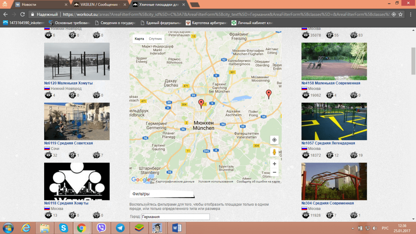
Task: Switch map to Спутник view
Action: 155,39
